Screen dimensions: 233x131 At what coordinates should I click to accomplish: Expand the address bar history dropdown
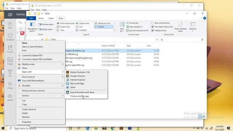coord(157,40)
